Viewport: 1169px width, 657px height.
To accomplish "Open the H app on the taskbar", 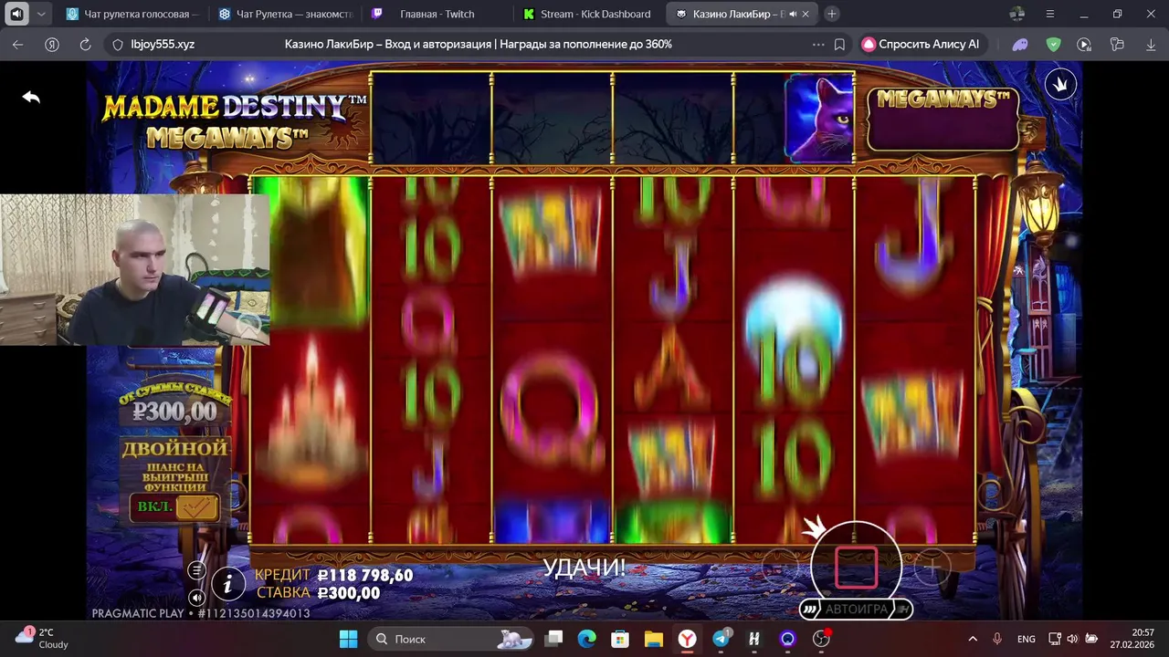I will 753,639.
